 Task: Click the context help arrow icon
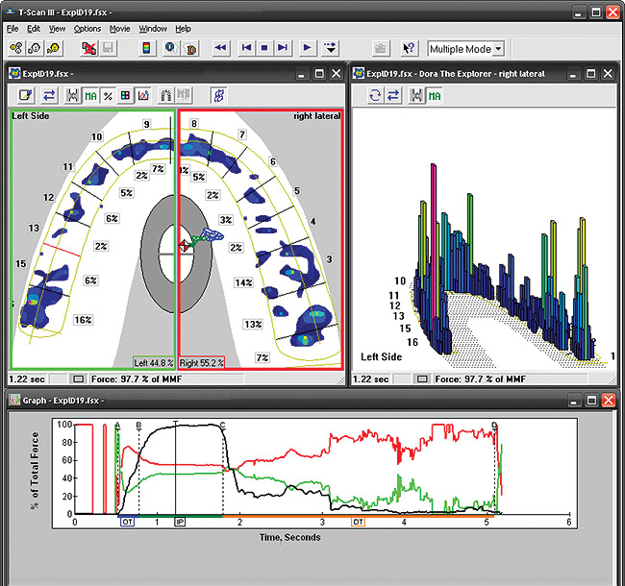pos(408,47)
